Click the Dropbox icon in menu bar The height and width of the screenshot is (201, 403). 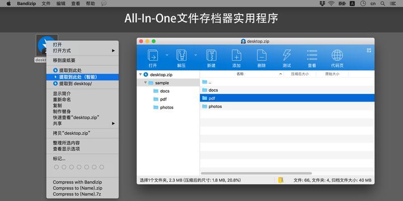pos(322,4)
